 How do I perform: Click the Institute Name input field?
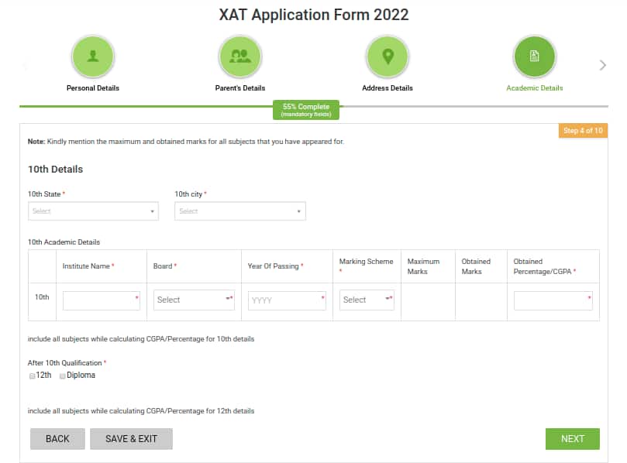101,300
